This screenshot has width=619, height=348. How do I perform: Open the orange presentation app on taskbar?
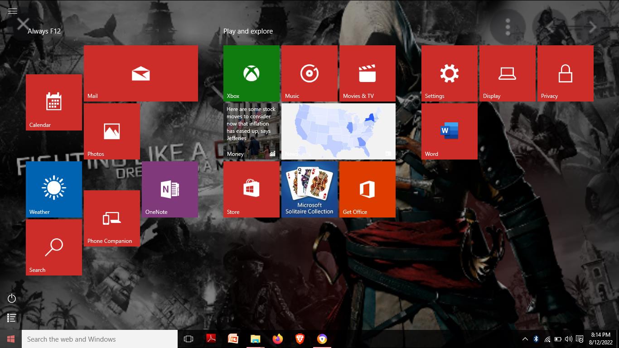pos(233,339)
